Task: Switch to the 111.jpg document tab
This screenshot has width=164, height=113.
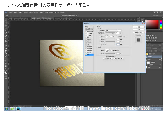Action: click(64, 18)
